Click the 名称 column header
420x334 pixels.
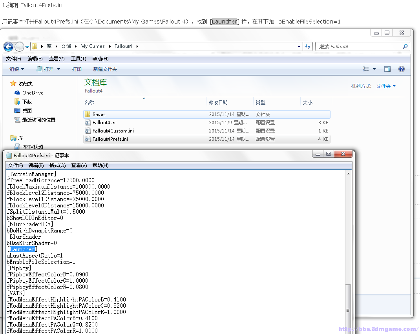(x=89, y=103)
